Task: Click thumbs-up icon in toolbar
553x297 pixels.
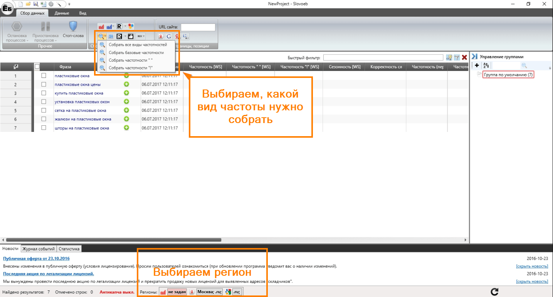Action: click(x=131, y=36)
